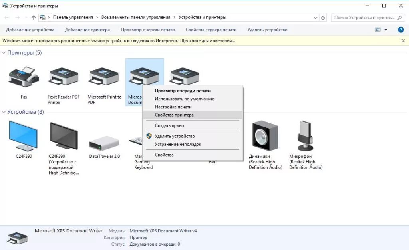
Task: Navigate back with the back arrow
Action: 7,18
